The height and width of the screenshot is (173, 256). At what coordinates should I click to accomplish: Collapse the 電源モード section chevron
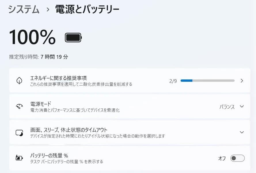pyautogui.click(x=242, y=107)
